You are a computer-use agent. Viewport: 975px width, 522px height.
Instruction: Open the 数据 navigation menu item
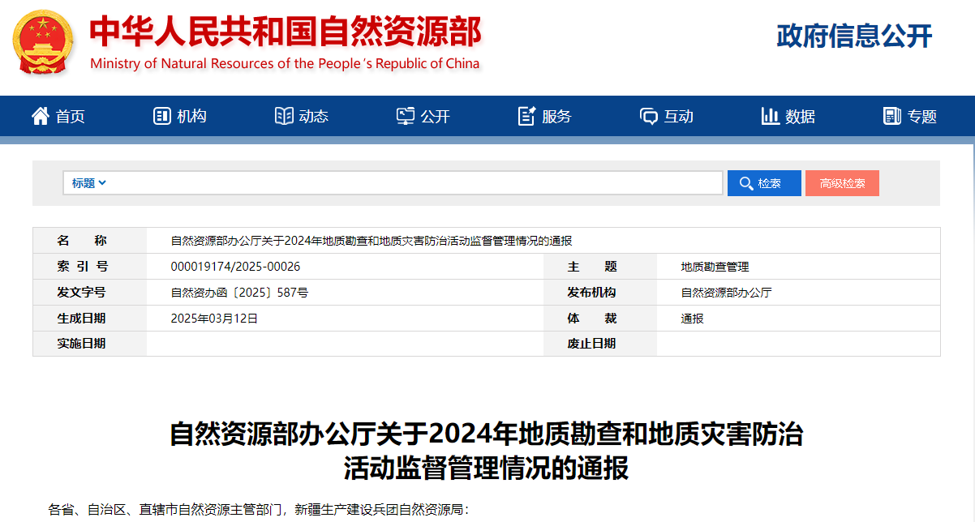[x=788, y=116]
